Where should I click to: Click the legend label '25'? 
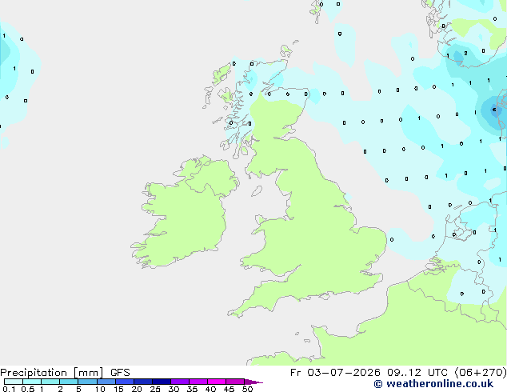155,389
